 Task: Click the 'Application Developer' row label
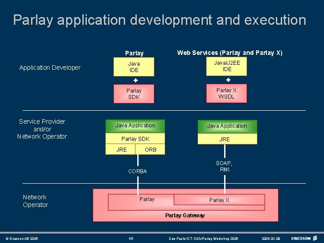pos(50,67)
